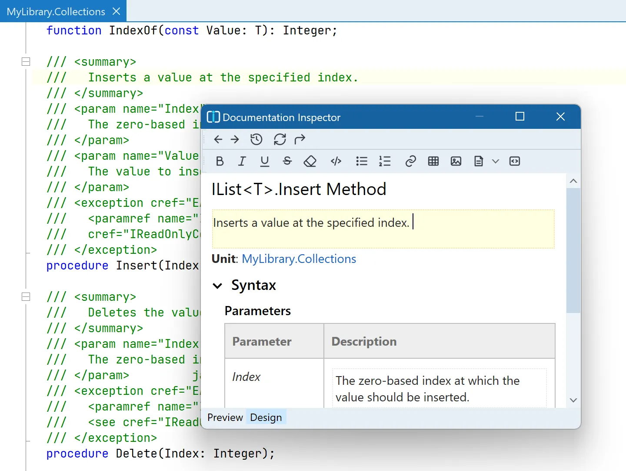This screenshot has height=471, width=626.
Task: Maximize the Documentation Inspector window
Action: pos(520,116)
